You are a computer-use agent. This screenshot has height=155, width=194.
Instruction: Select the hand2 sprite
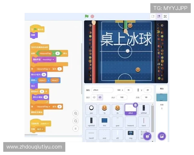[91, 135]
